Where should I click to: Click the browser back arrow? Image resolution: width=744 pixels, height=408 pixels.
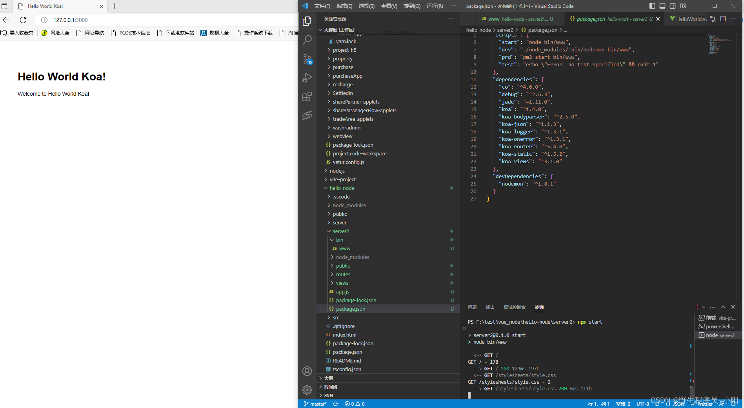pyautogui.click(x=6, y=20)
